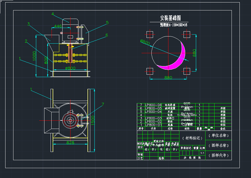
Task: Click the 安装基础图 title text
Action: click(170, 18)
